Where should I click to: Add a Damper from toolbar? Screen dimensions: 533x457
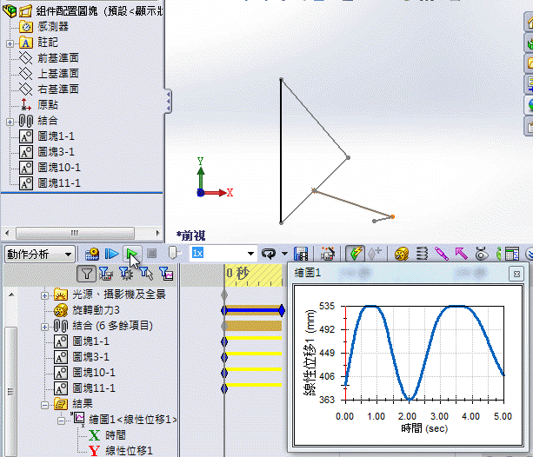pyautogui.click(x=441, y=254)
